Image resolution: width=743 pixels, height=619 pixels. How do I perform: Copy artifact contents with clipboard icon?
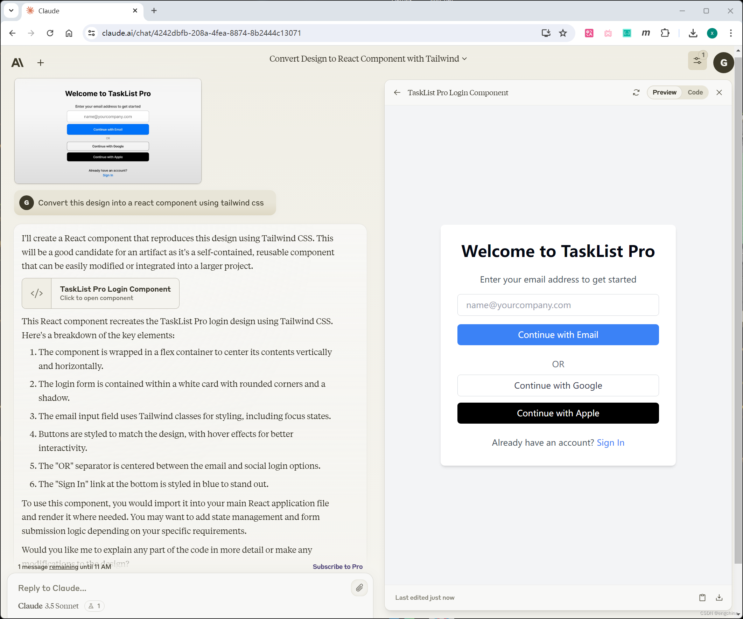[x=702, y=597]
